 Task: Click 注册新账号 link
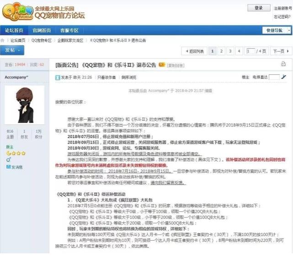pyautogui.click(x=283, y=8)
